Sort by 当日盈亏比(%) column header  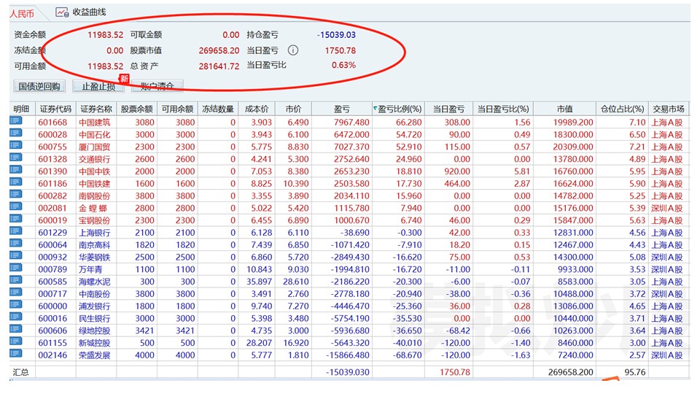[503, 109]
